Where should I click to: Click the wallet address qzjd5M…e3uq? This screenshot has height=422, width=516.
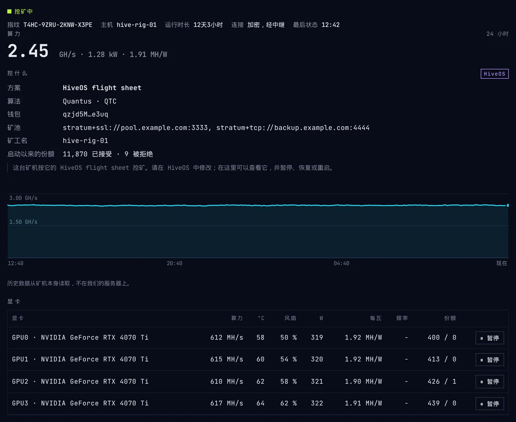point(86,114)
